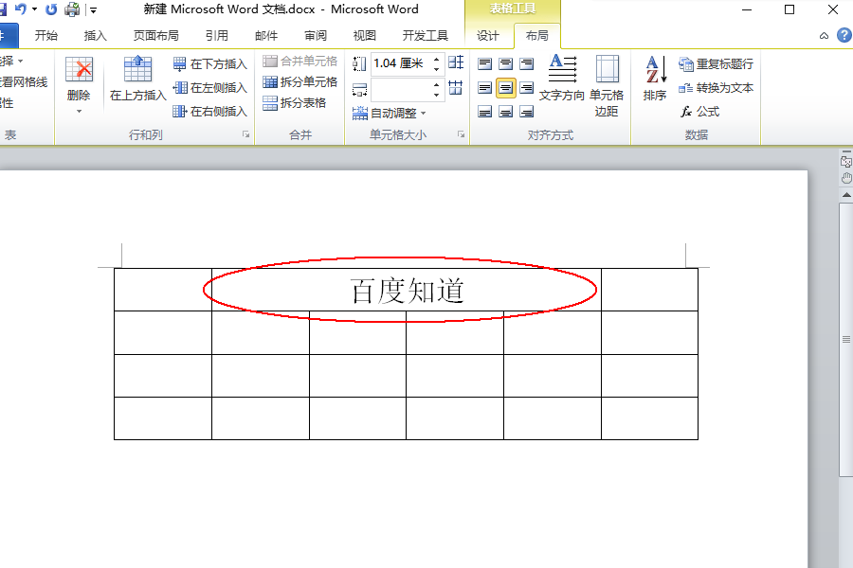Open the Delete (删除) dropdown arrow
Image resolution: width=853 pixels, height=568 pixels.
pyautogui.click(x=79, y=112)
